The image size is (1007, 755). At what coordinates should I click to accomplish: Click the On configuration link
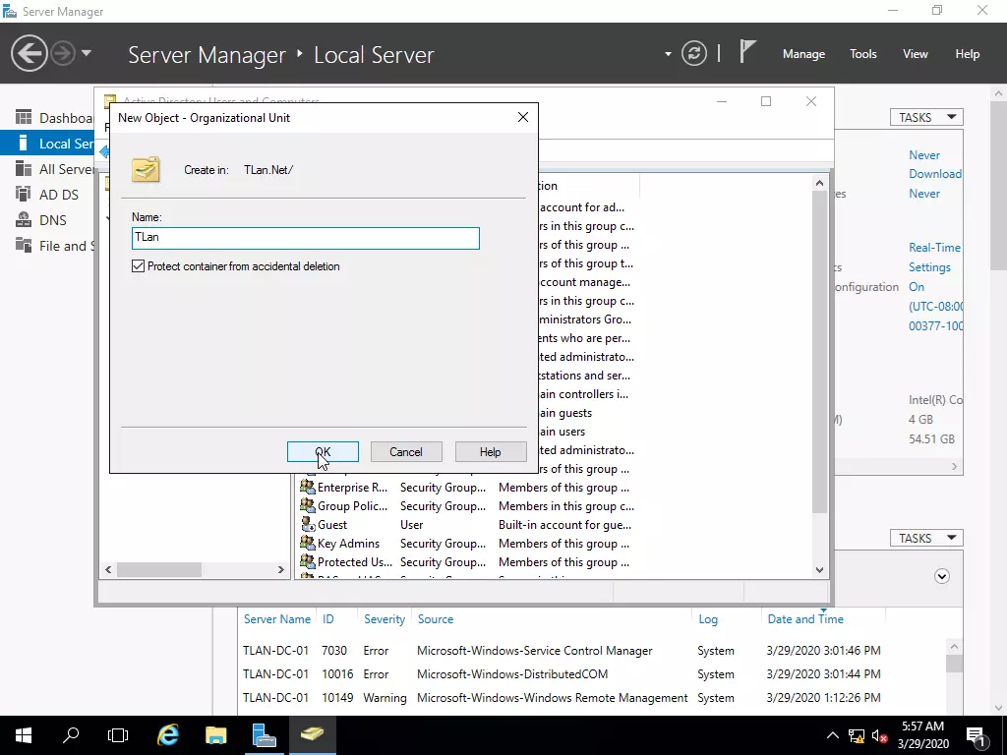tap(917, 287)
